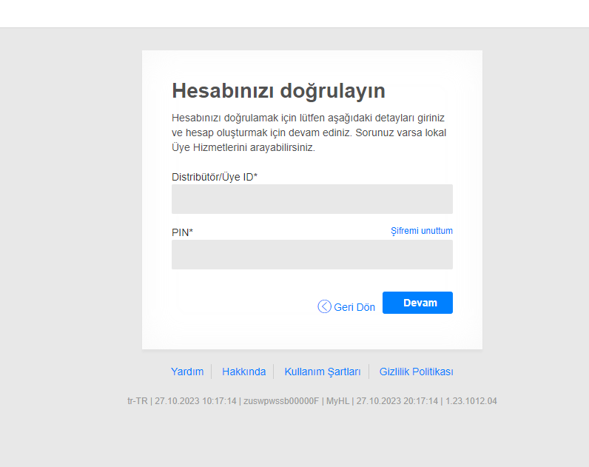Open the Kullanım Şartları link
589x467 pixels.
click(x=323, y=372)
